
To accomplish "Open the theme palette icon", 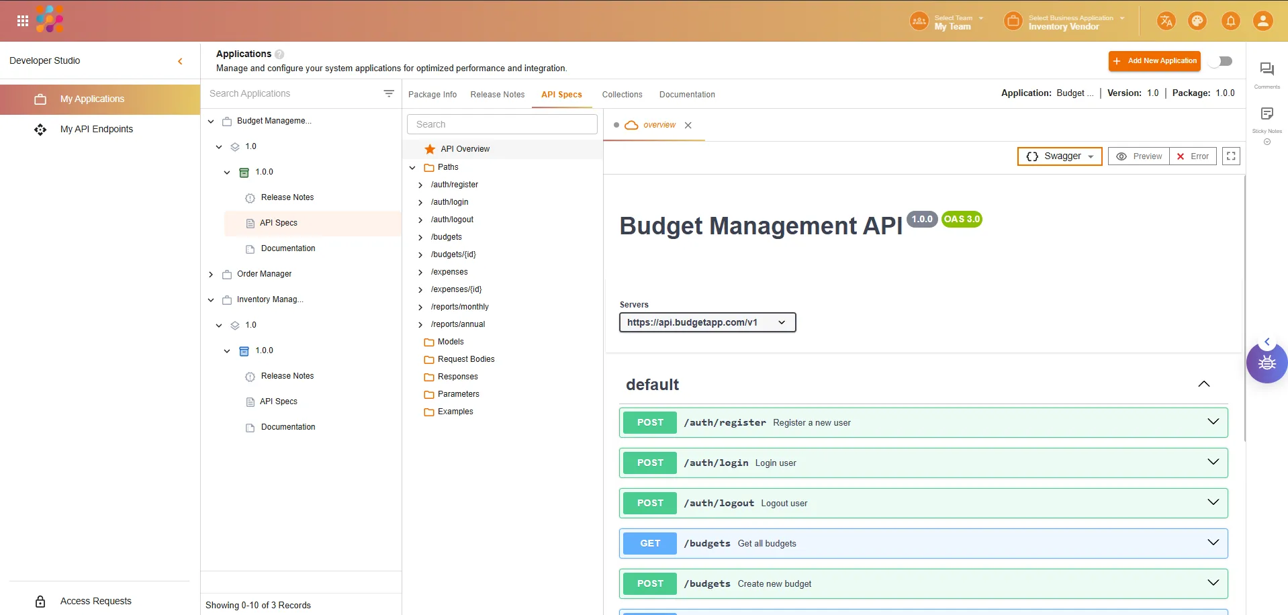I will click(1197, 21).
